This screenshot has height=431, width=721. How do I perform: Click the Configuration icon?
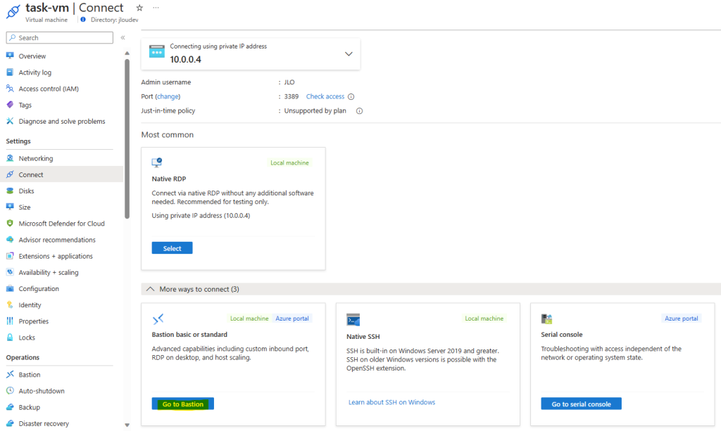(x=10, y=289)
